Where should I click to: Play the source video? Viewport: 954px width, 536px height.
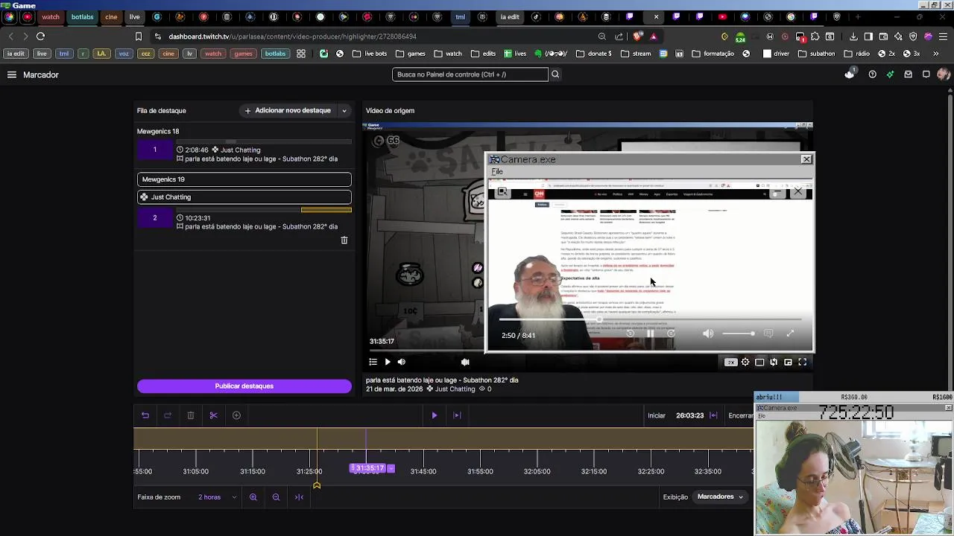[x=388, y=362]
